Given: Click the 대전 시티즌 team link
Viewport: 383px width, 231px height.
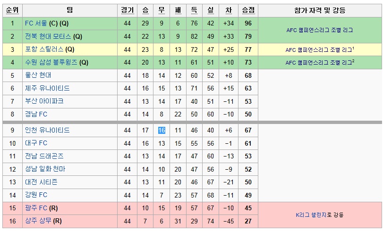Looking at the screenshot, I should (x=41, y=182).
